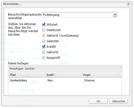Viewport: 134px width, 108px height.
Task: Open the Benachrichtigungskanäle dropdown arrow
Action: click(x=115, y=15)
